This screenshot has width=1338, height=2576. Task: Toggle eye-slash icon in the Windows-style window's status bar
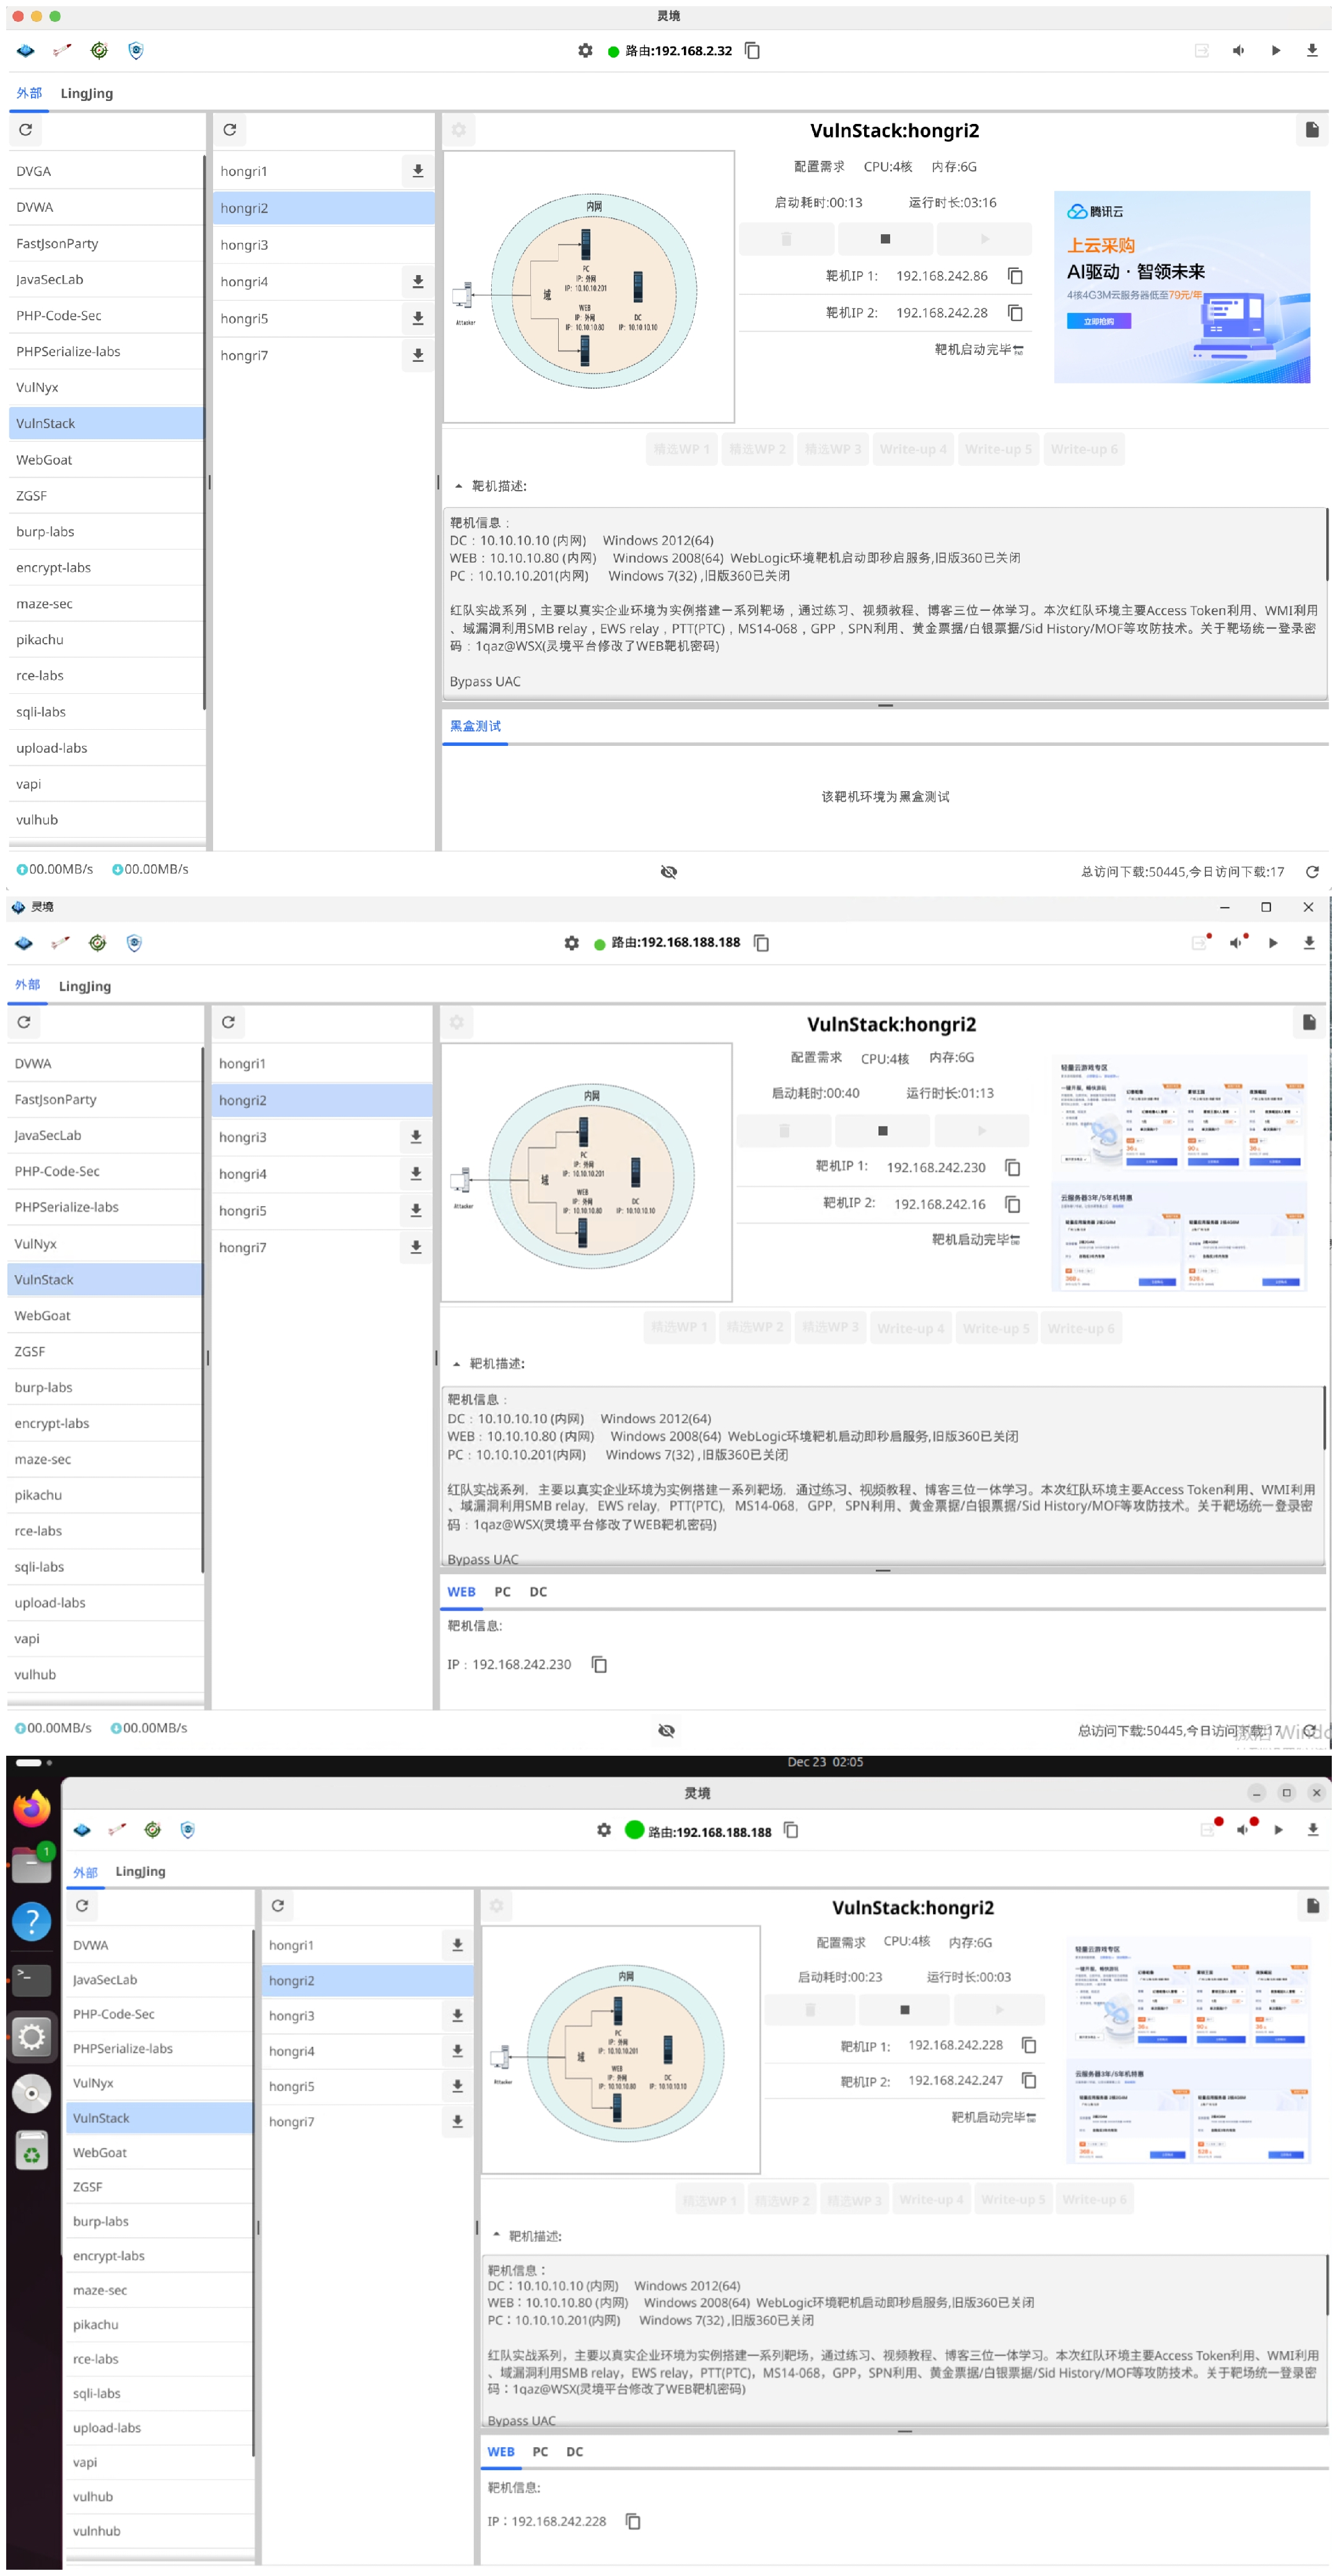click(x=667, y=1730)
